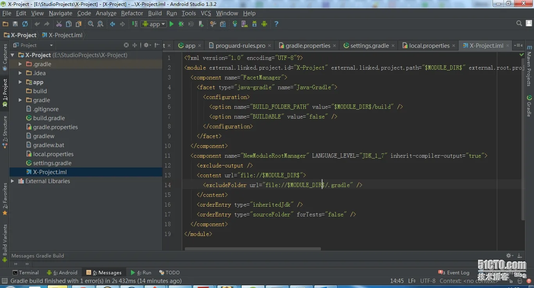Image resolution: width=534 pixels, height=288 pixels.
Task: Show hidden editor tabs list dropdown
Action: tap(518, 46)
